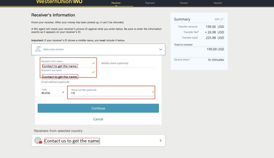Screen dimensions: 274x158
Task: Switch to the Review tab
Action: click(x=184, y=3)
